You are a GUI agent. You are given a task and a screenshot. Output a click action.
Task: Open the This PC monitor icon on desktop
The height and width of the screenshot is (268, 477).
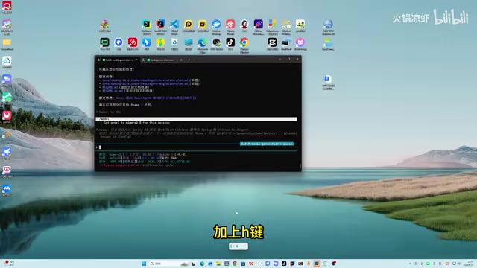(189, 44)
